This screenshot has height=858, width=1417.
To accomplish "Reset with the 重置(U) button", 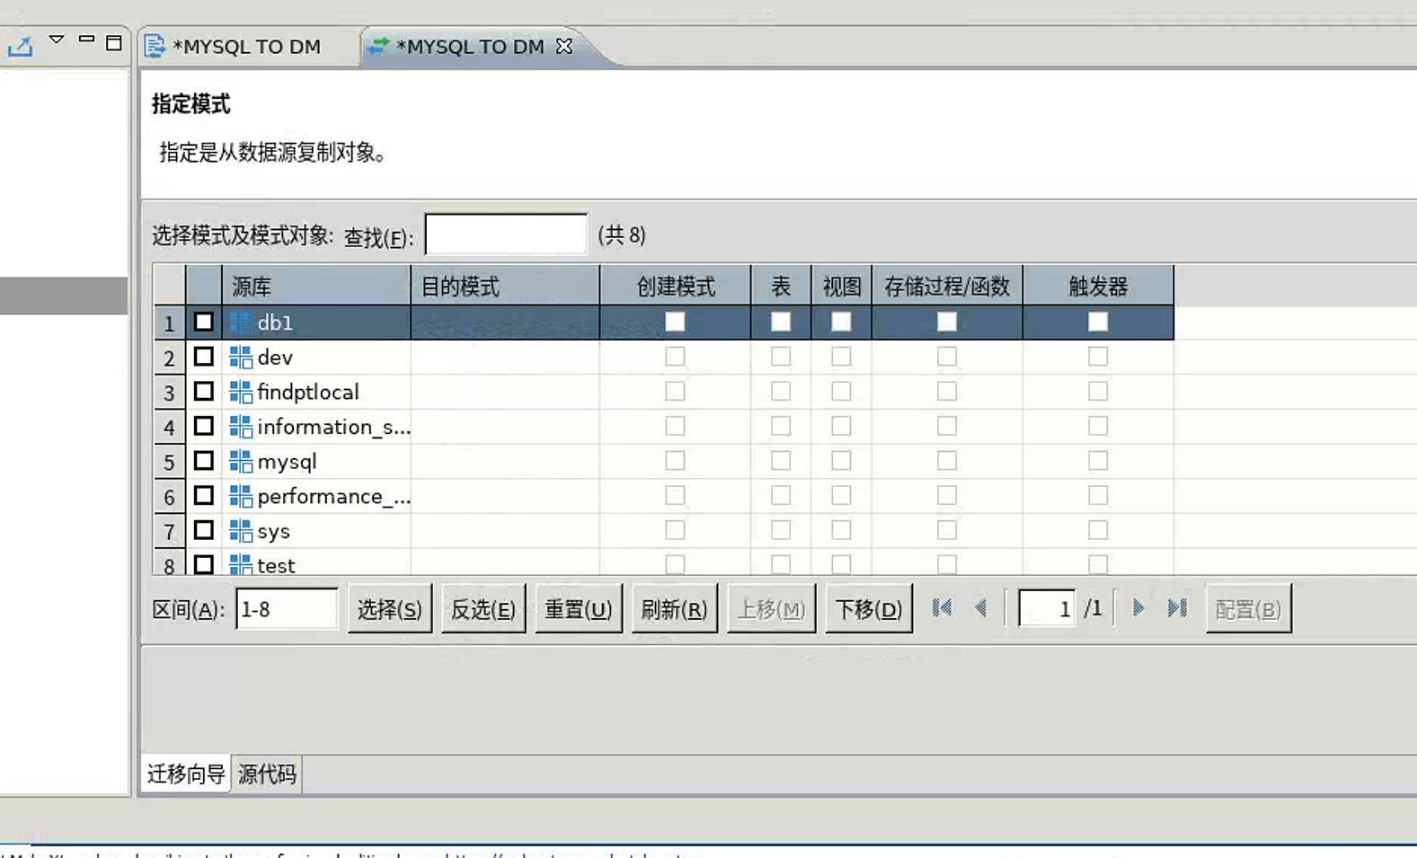I will 579,609.
